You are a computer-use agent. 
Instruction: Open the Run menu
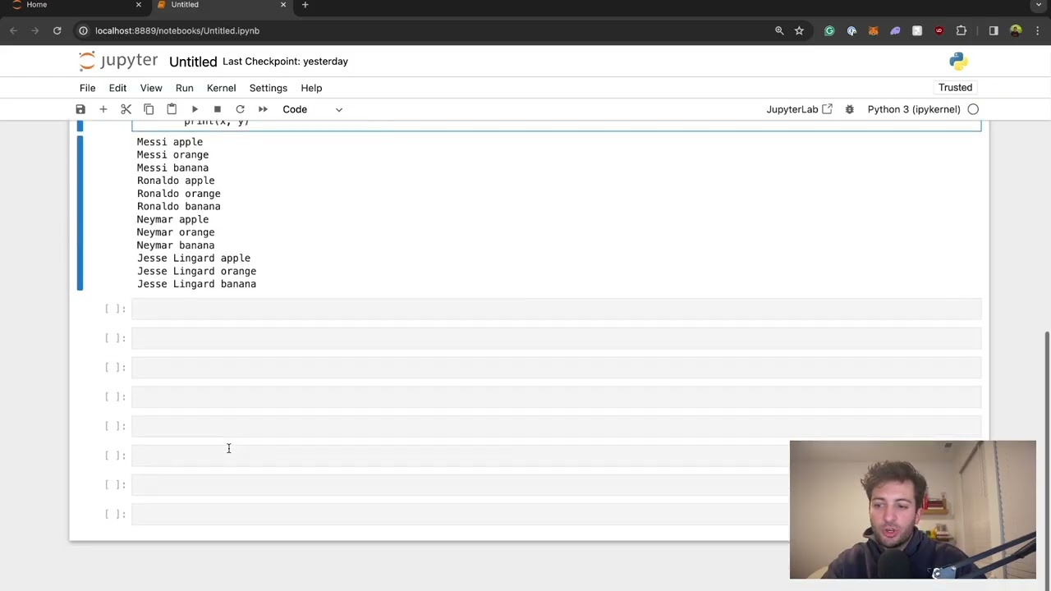(184, 88)
